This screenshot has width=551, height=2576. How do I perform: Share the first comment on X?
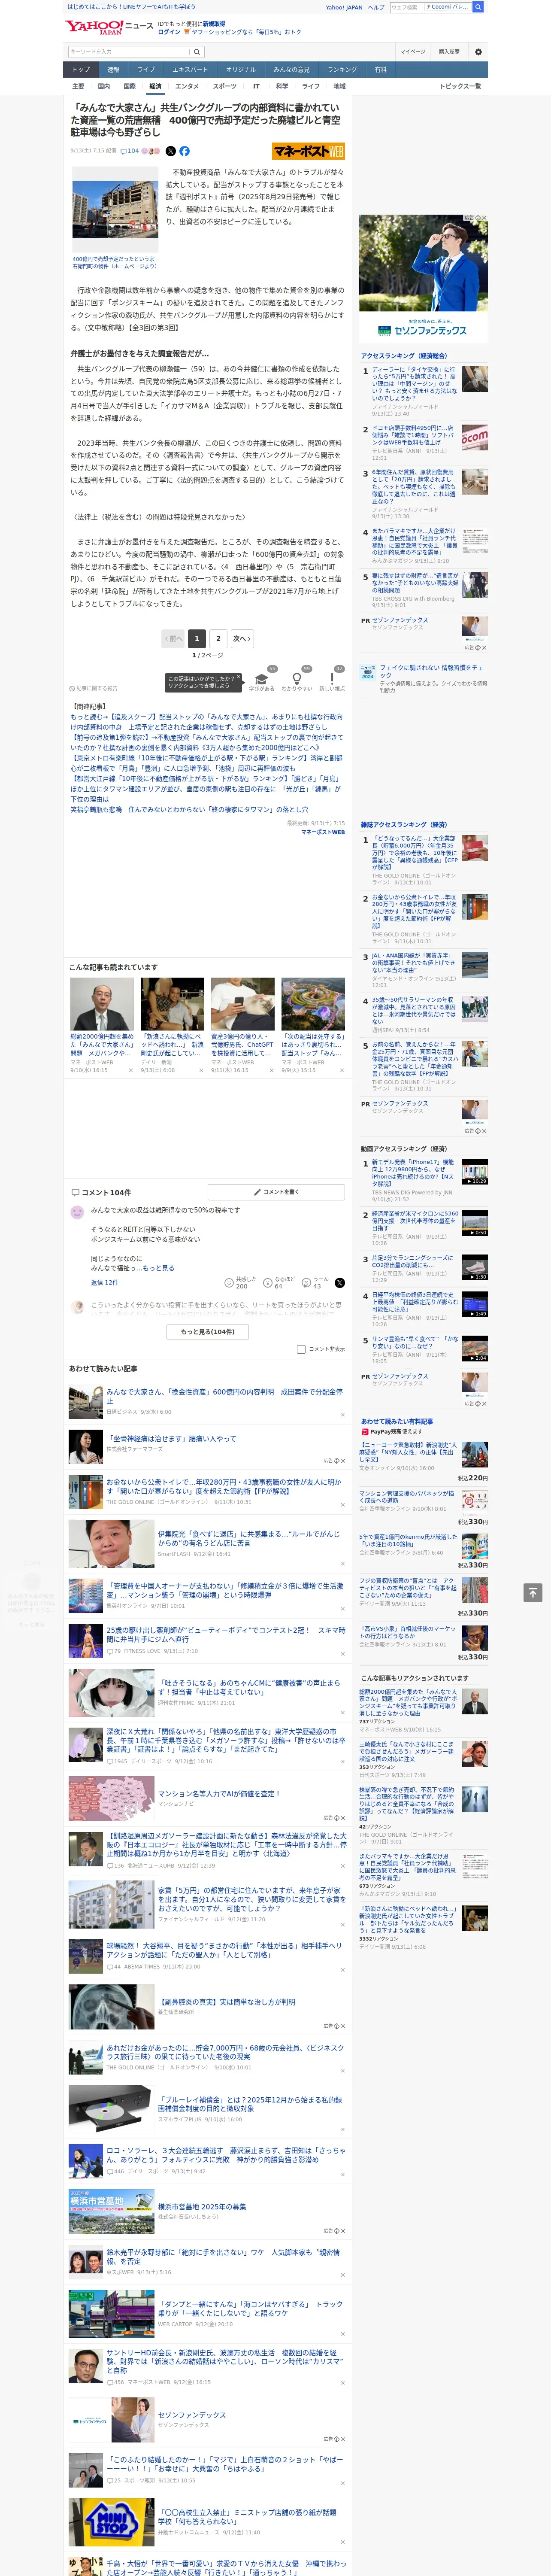[x=340, y=1282]
